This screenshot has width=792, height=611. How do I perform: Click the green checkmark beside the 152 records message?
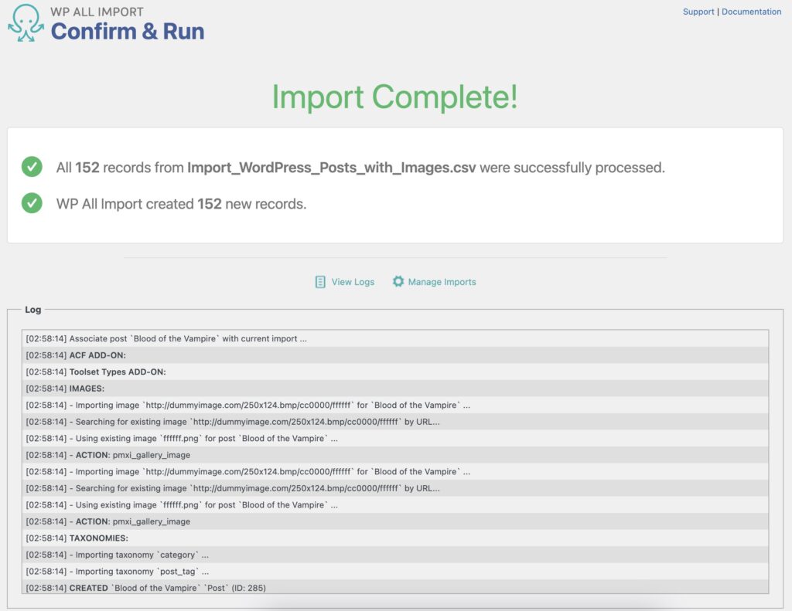tap(31, 167)
